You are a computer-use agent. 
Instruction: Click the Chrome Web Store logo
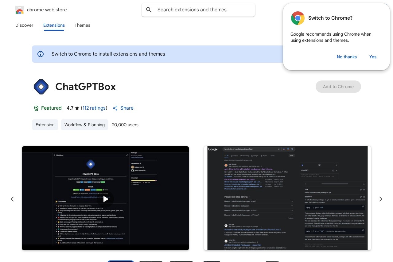click(20, 10)
